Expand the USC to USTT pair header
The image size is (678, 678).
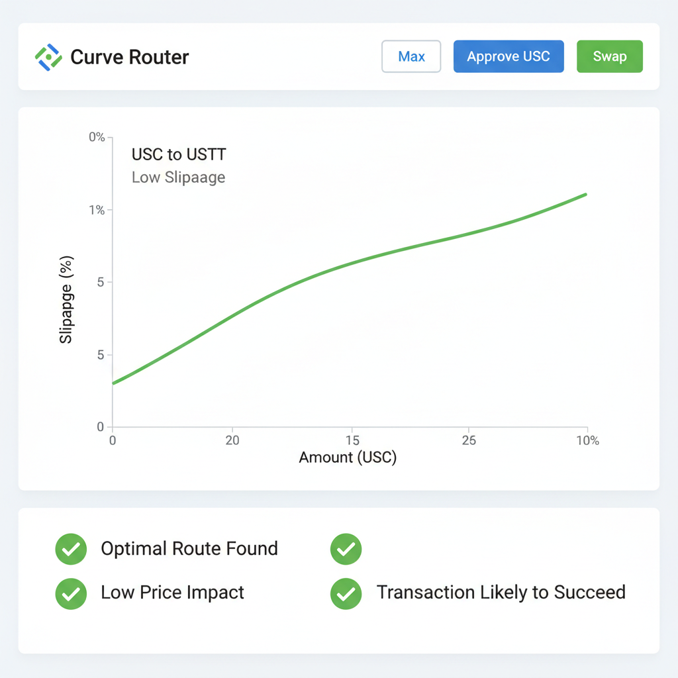[x=178, y=154]
